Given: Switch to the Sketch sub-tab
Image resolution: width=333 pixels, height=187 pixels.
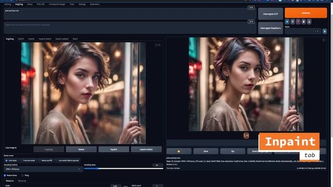Looking at the screenshot, I should coord(21,39).
